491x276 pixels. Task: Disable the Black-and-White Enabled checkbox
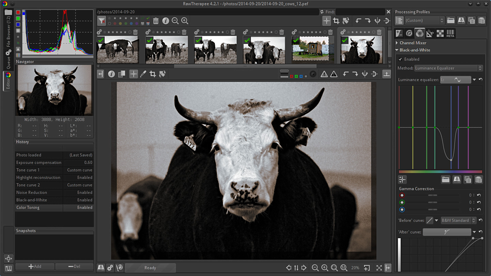click(x=401, y=59)
